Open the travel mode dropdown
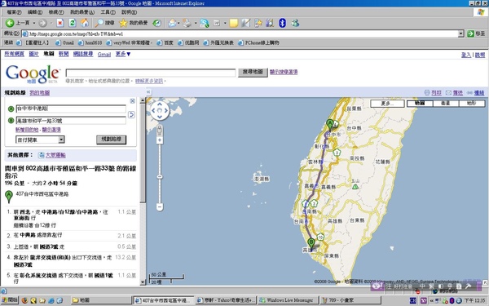Viewport: 489px width, 306px height. coord(61,140)
